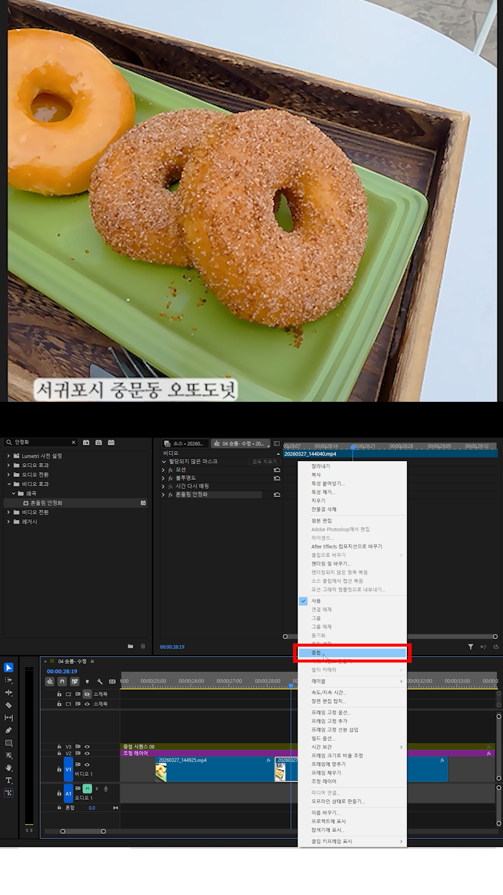Choose 잘라내기 from context menu
The image size is (503, 895).
tap(352, 466)
